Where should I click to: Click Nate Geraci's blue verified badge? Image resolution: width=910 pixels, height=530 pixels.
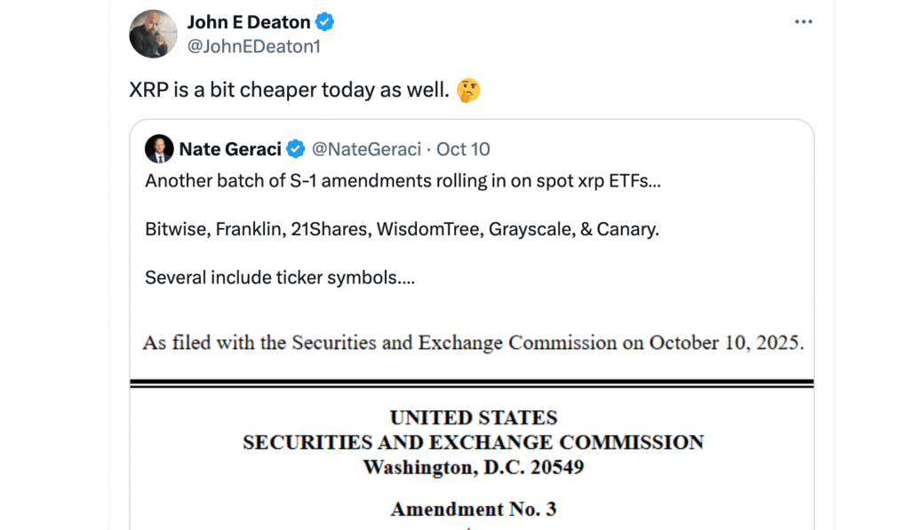pyautogui.click(x=294, y=149)
